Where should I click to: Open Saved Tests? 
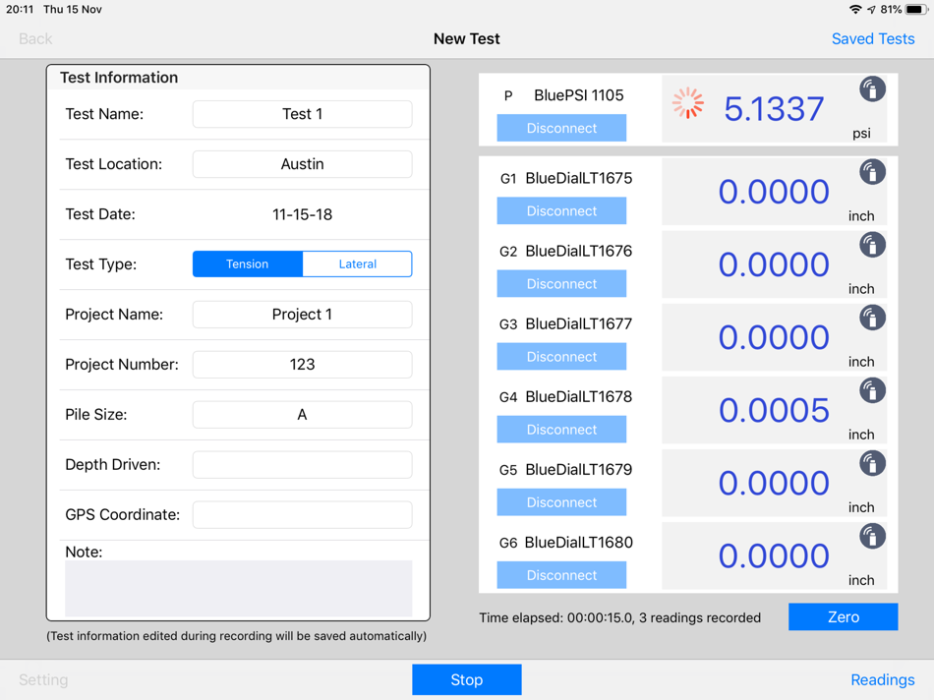873,38
